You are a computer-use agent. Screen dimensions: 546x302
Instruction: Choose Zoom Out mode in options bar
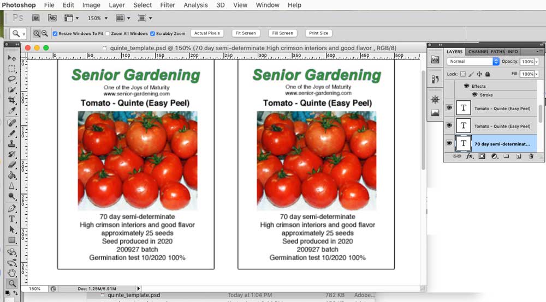(x=45, y=33)
